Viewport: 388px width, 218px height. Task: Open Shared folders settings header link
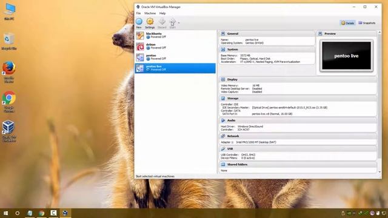(x=237, y=164)
